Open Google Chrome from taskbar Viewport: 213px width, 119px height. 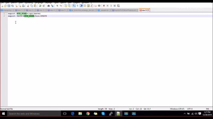click(88, 114)
